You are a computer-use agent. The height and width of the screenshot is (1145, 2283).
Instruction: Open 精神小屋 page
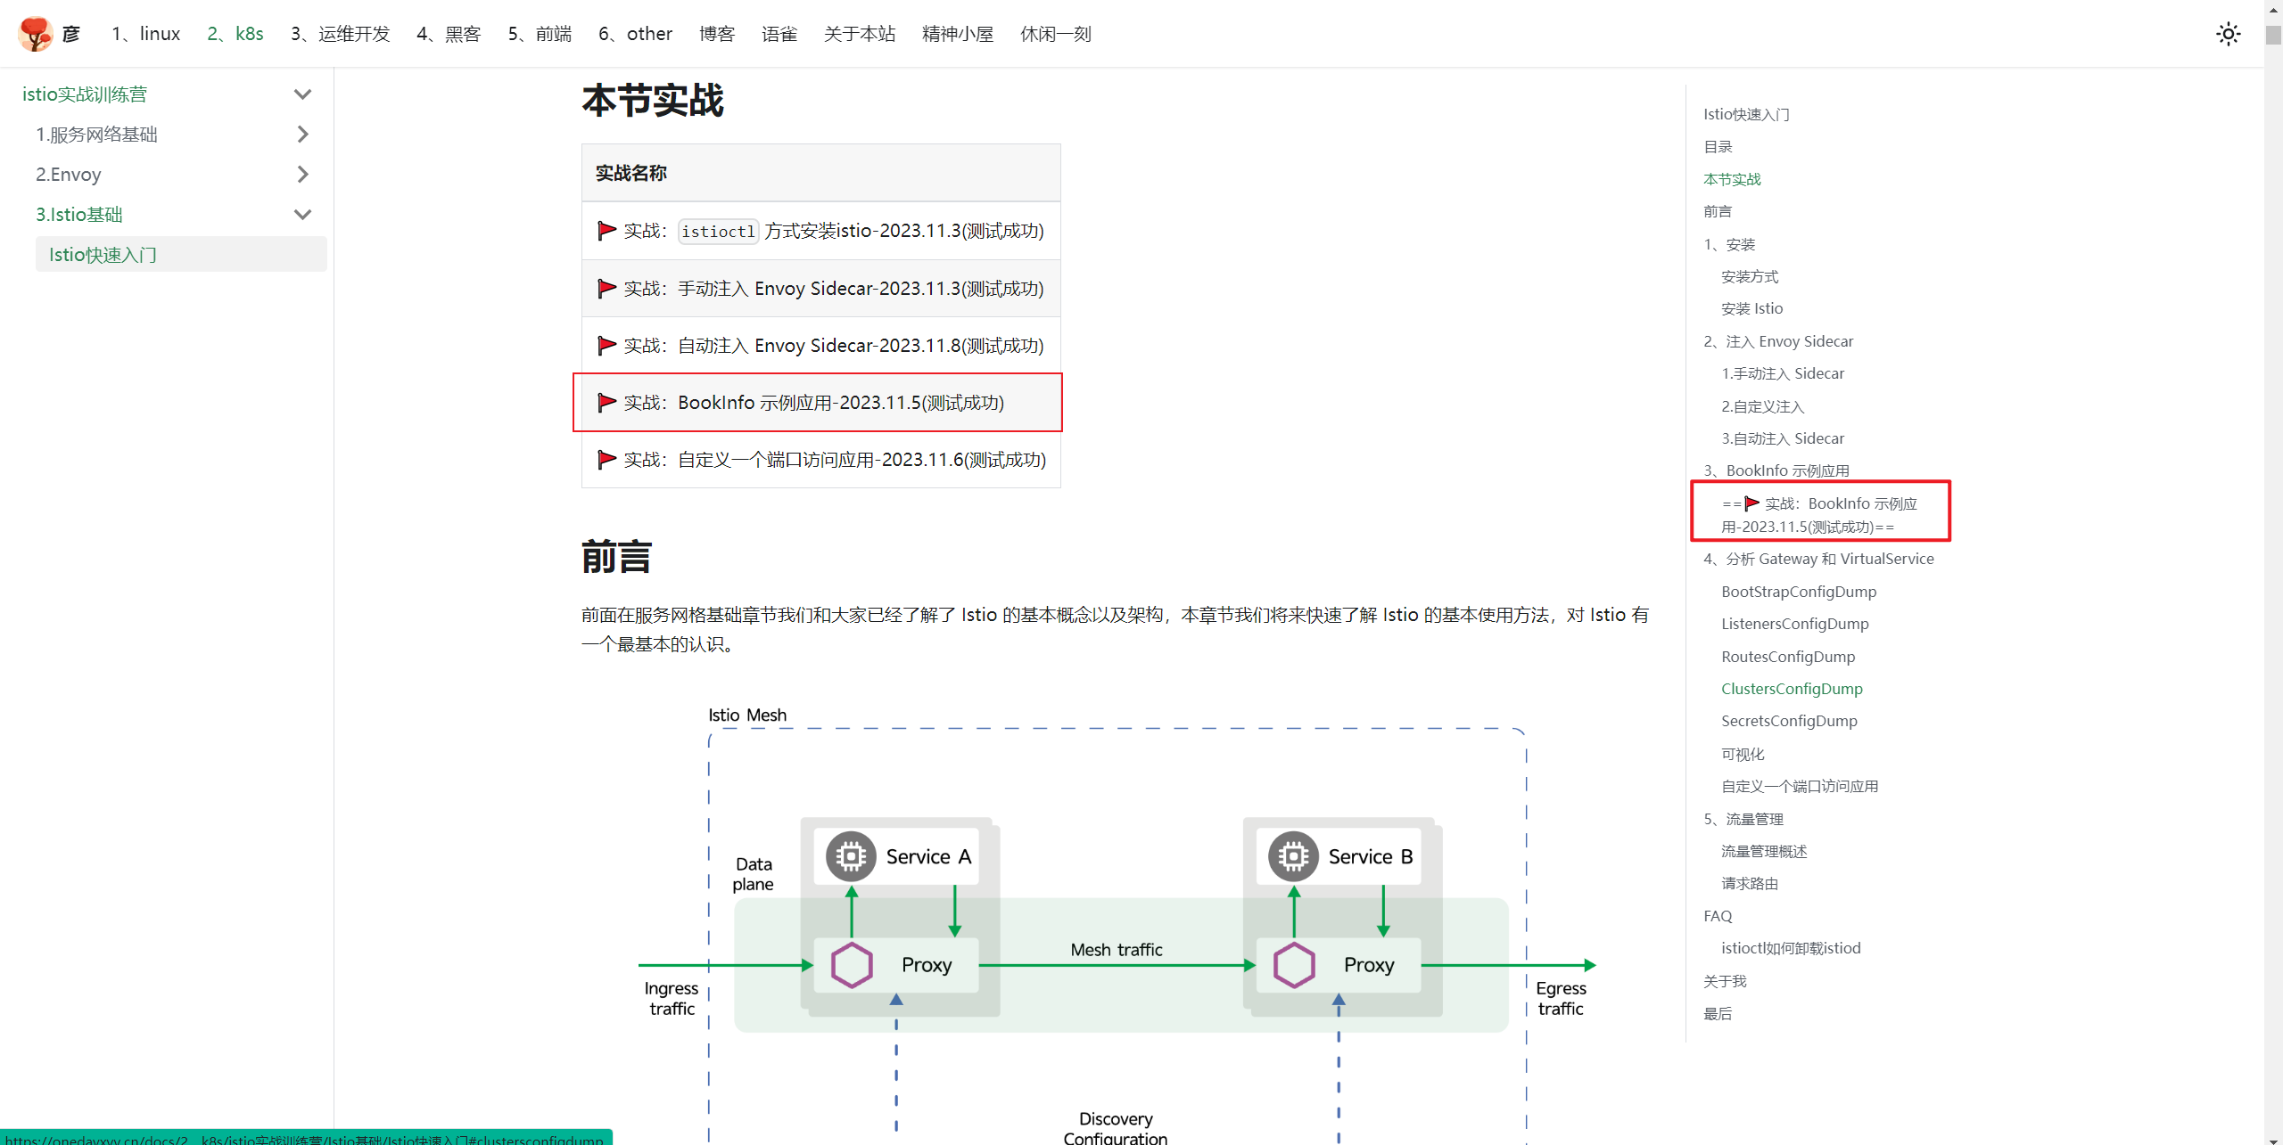[958, 34]
